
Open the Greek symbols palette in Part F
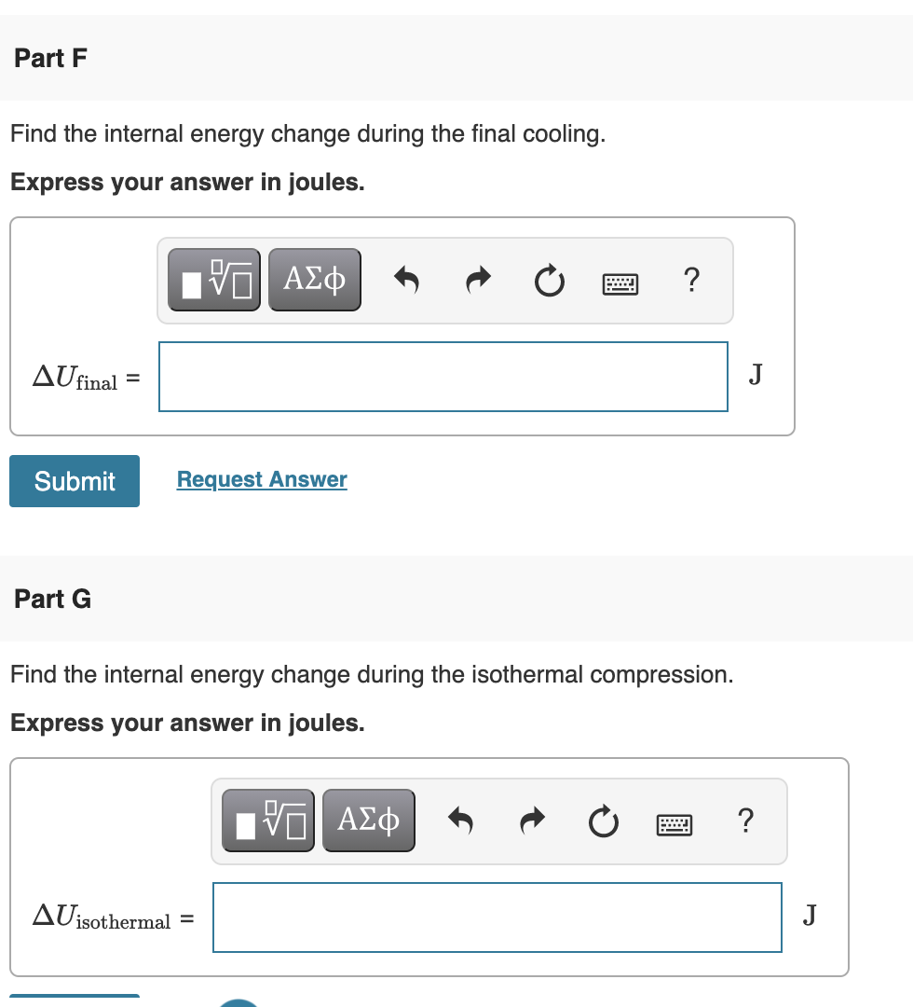click(315, 280)
